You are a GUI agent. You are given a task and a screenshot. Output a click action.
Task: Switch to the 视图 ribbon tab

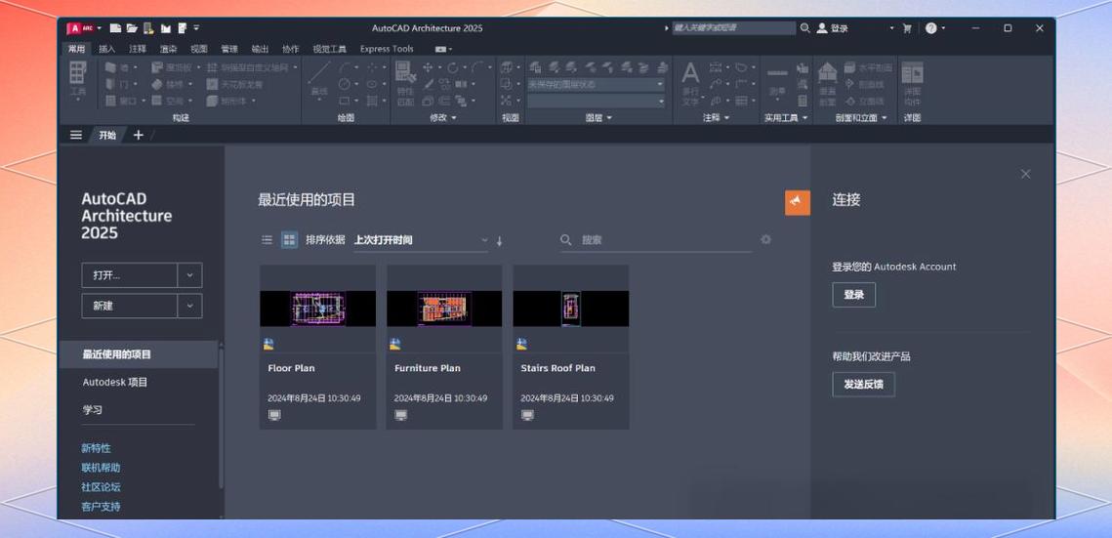[198, 49]
